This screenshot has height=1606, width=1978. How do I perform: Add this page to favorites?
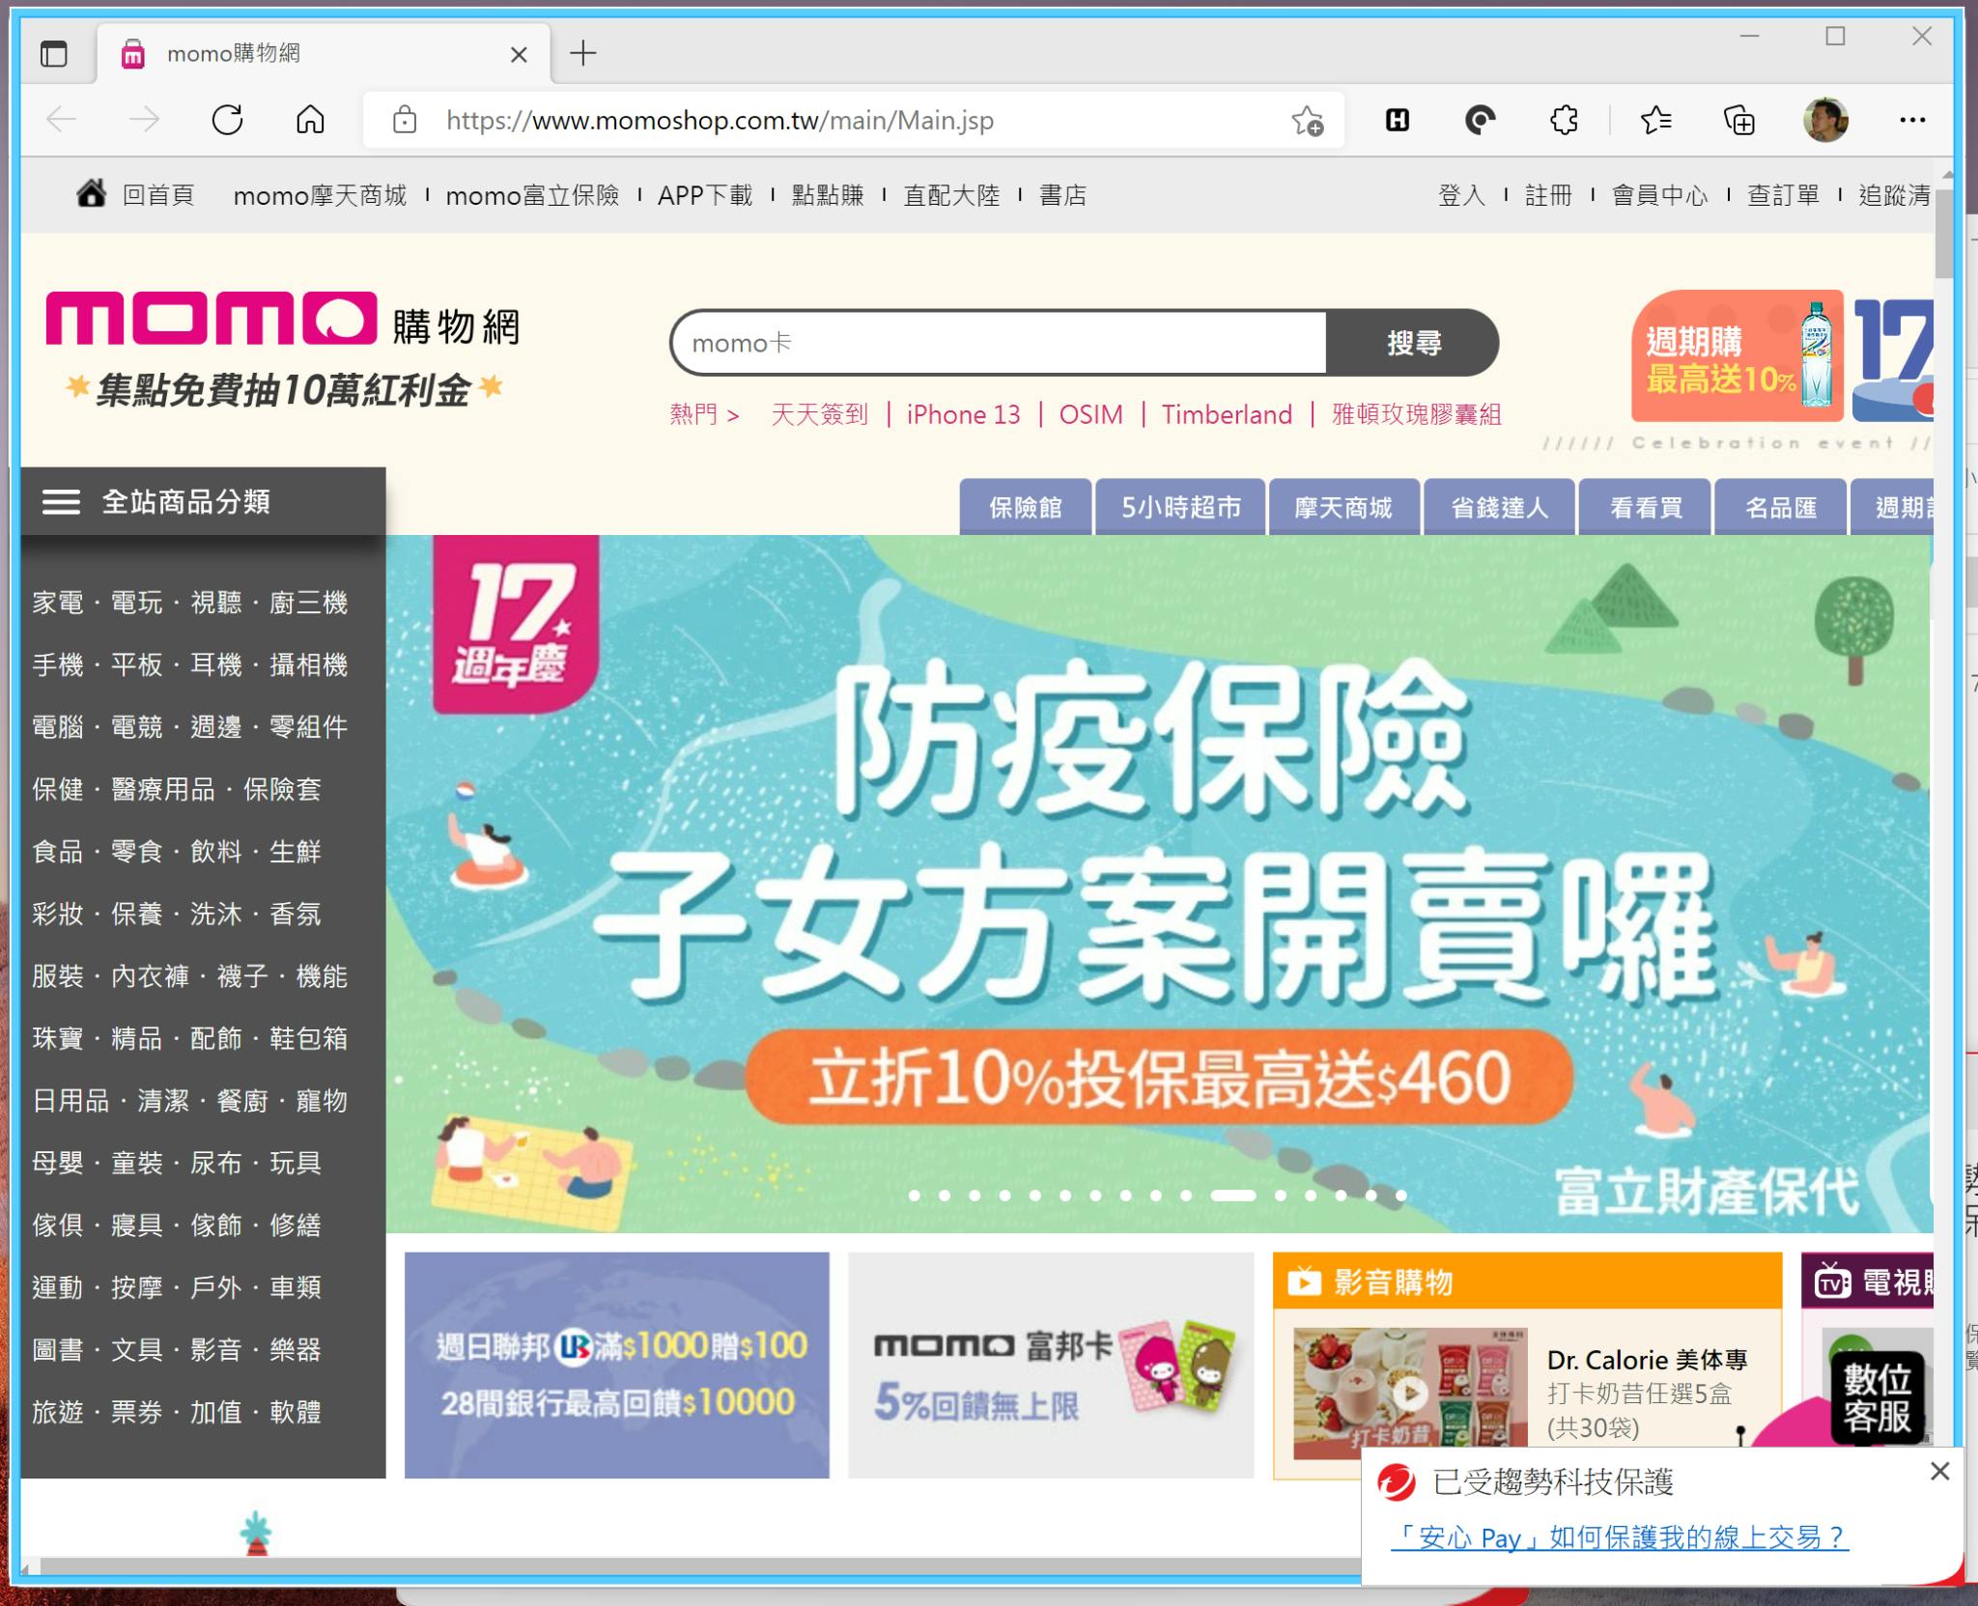point(1308,121)
